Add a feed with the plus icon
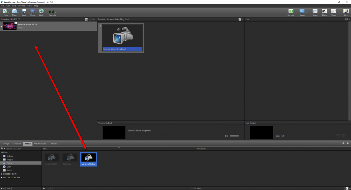Screen dimensions: 351x190 pos(44,188)
